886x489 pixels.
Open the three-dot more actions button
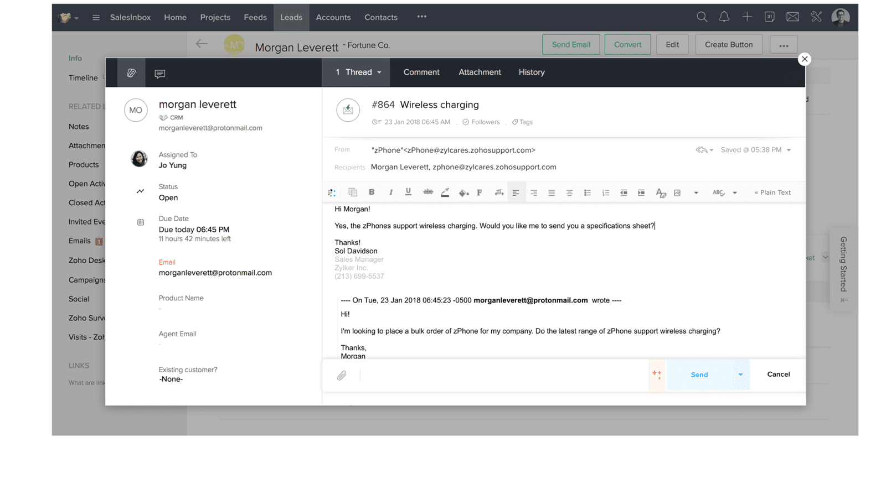point(784,45)
